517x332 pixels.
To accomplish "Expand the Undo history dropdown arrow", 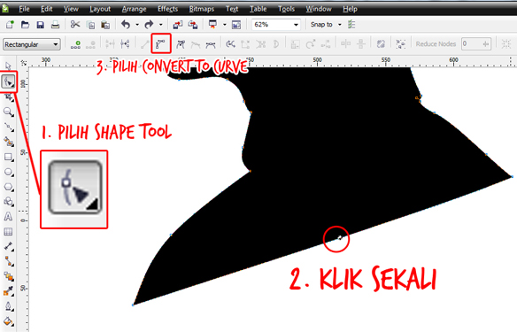I will pyautogui.click(x=137, y=25).
